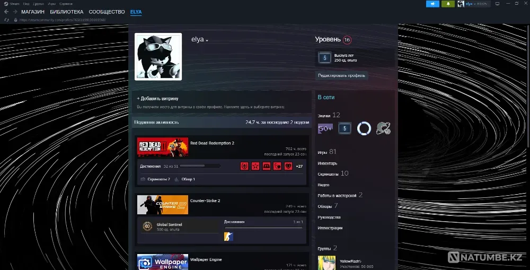Switch to the ELYA profile tab
This screenshot has width=530, height=270.
click(136, 12)
